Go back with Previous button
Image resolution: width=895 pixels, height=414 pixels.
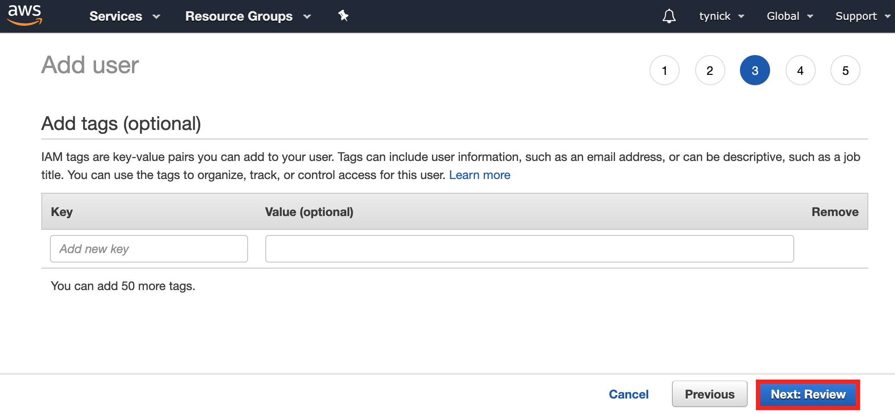point(710,394)
